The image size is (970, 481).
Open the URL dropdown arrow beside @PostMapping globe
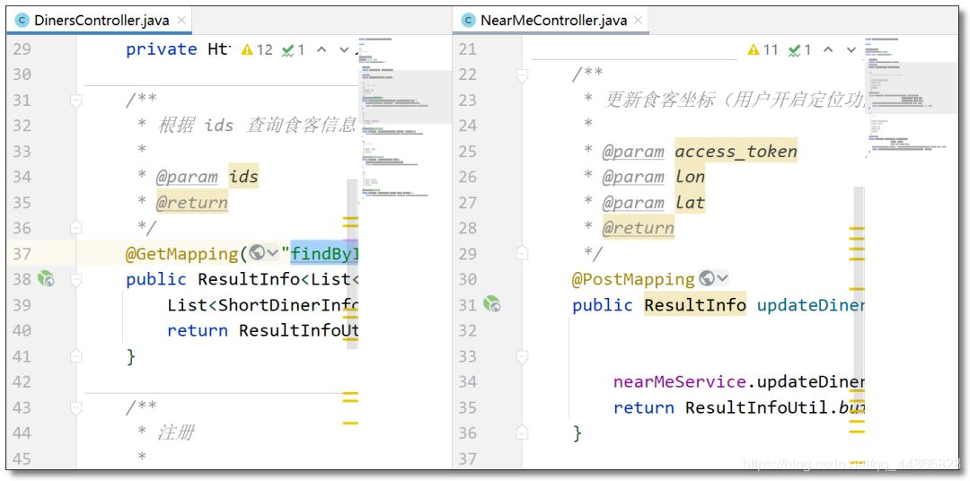722,279
